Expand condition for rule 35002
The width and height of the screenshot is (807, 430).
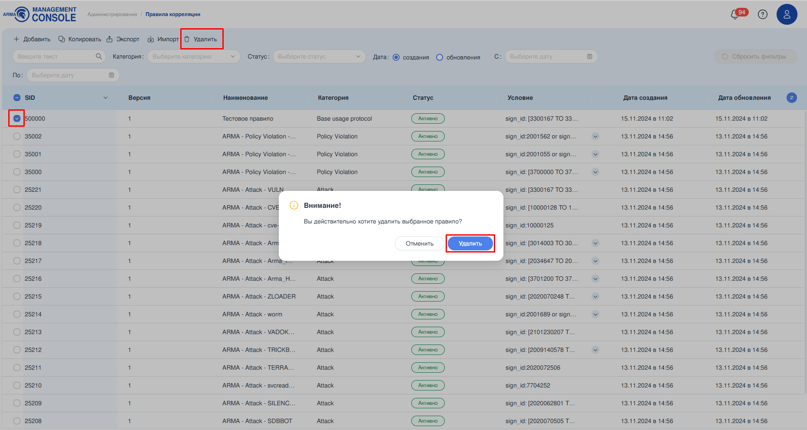coord(595,136)
